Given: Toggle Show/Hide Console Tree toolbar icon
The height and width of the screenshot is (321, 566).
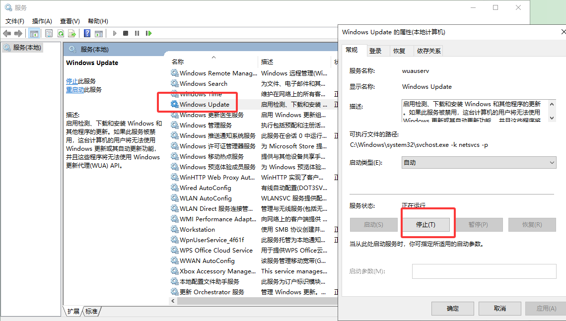Looking at the screenshot, I should pos(34,34).
